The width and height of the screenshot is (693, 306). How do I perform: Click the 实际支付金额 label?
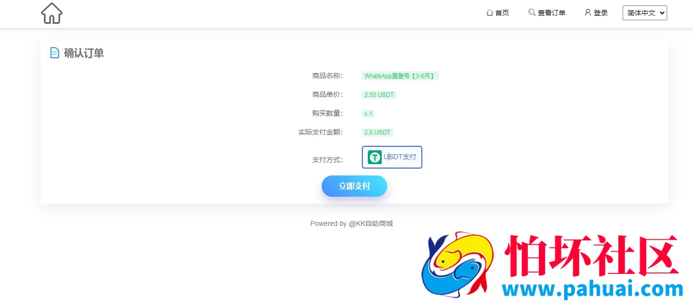(x=320, y=132)
